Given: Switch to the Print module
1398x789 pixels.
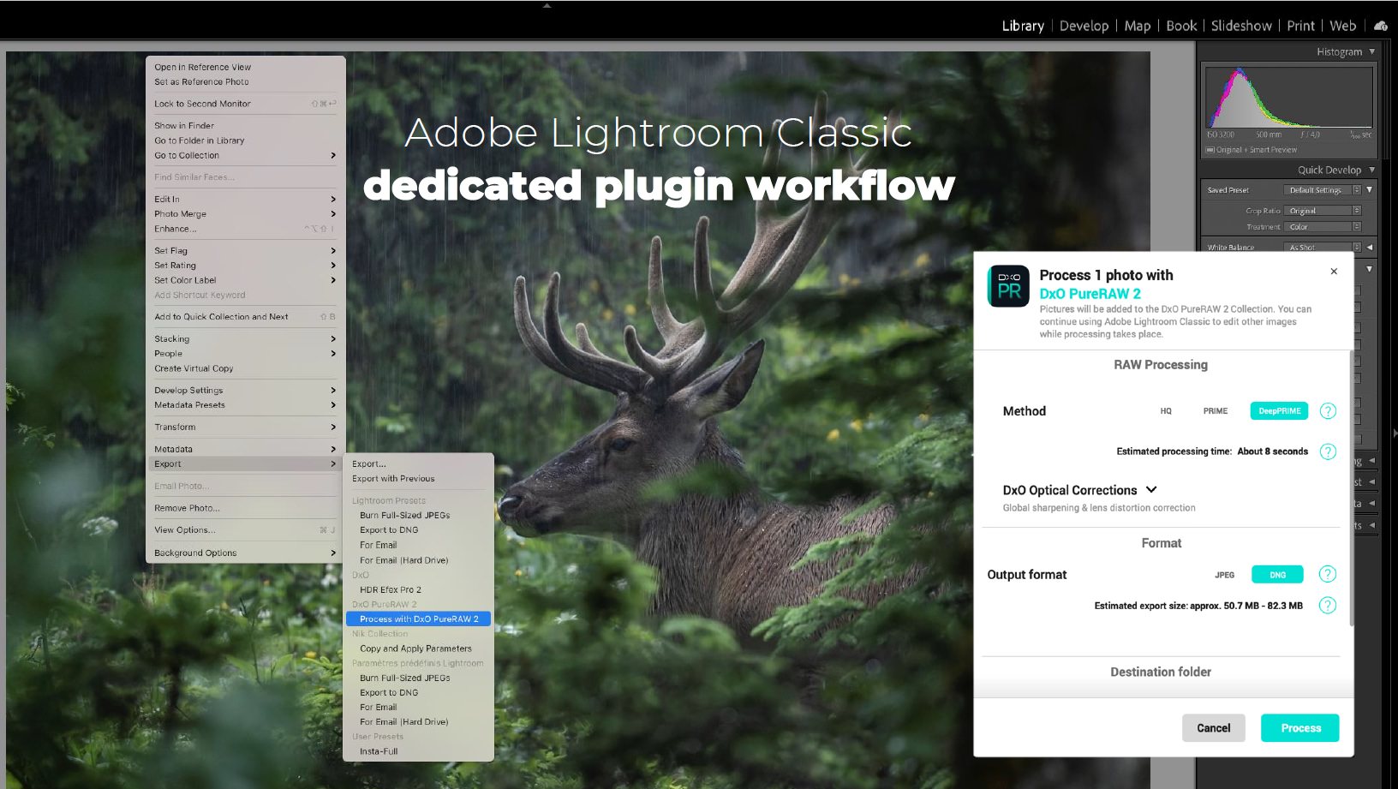Looking at the screenshot, I should [x=1300, y=26].
